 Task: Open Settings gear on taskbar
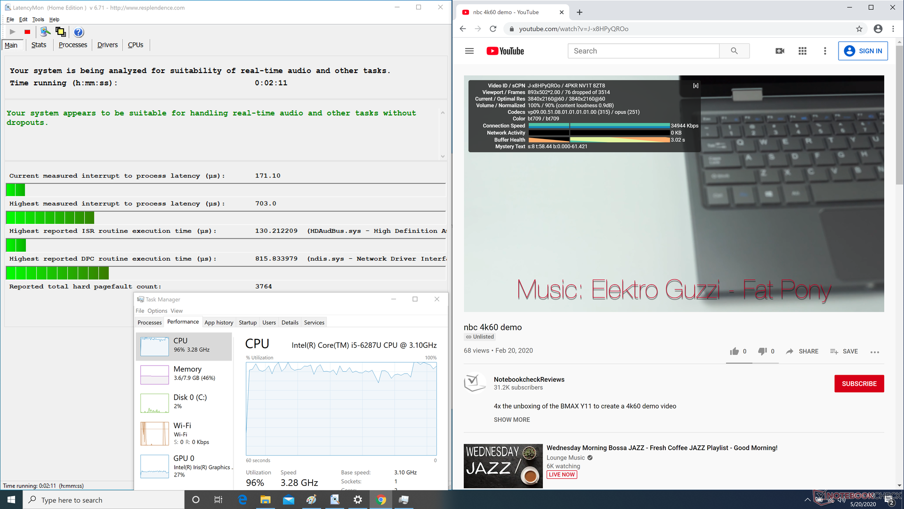(x=358, y=500)
